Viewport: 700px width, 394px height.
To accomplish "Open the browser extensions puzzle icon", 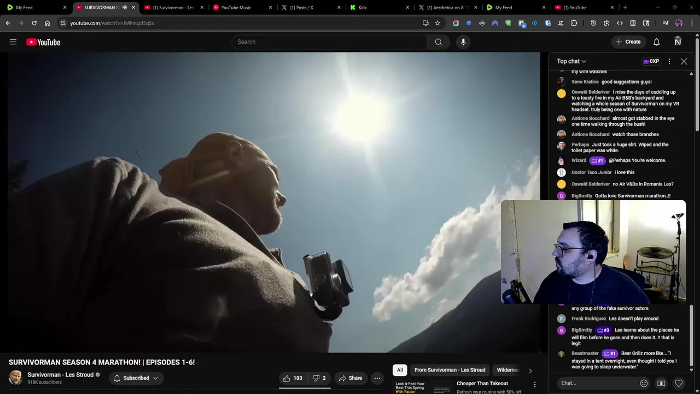I will tap(574, 23).
